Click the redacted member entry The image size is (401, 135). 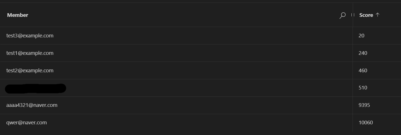tap(36, 88)
